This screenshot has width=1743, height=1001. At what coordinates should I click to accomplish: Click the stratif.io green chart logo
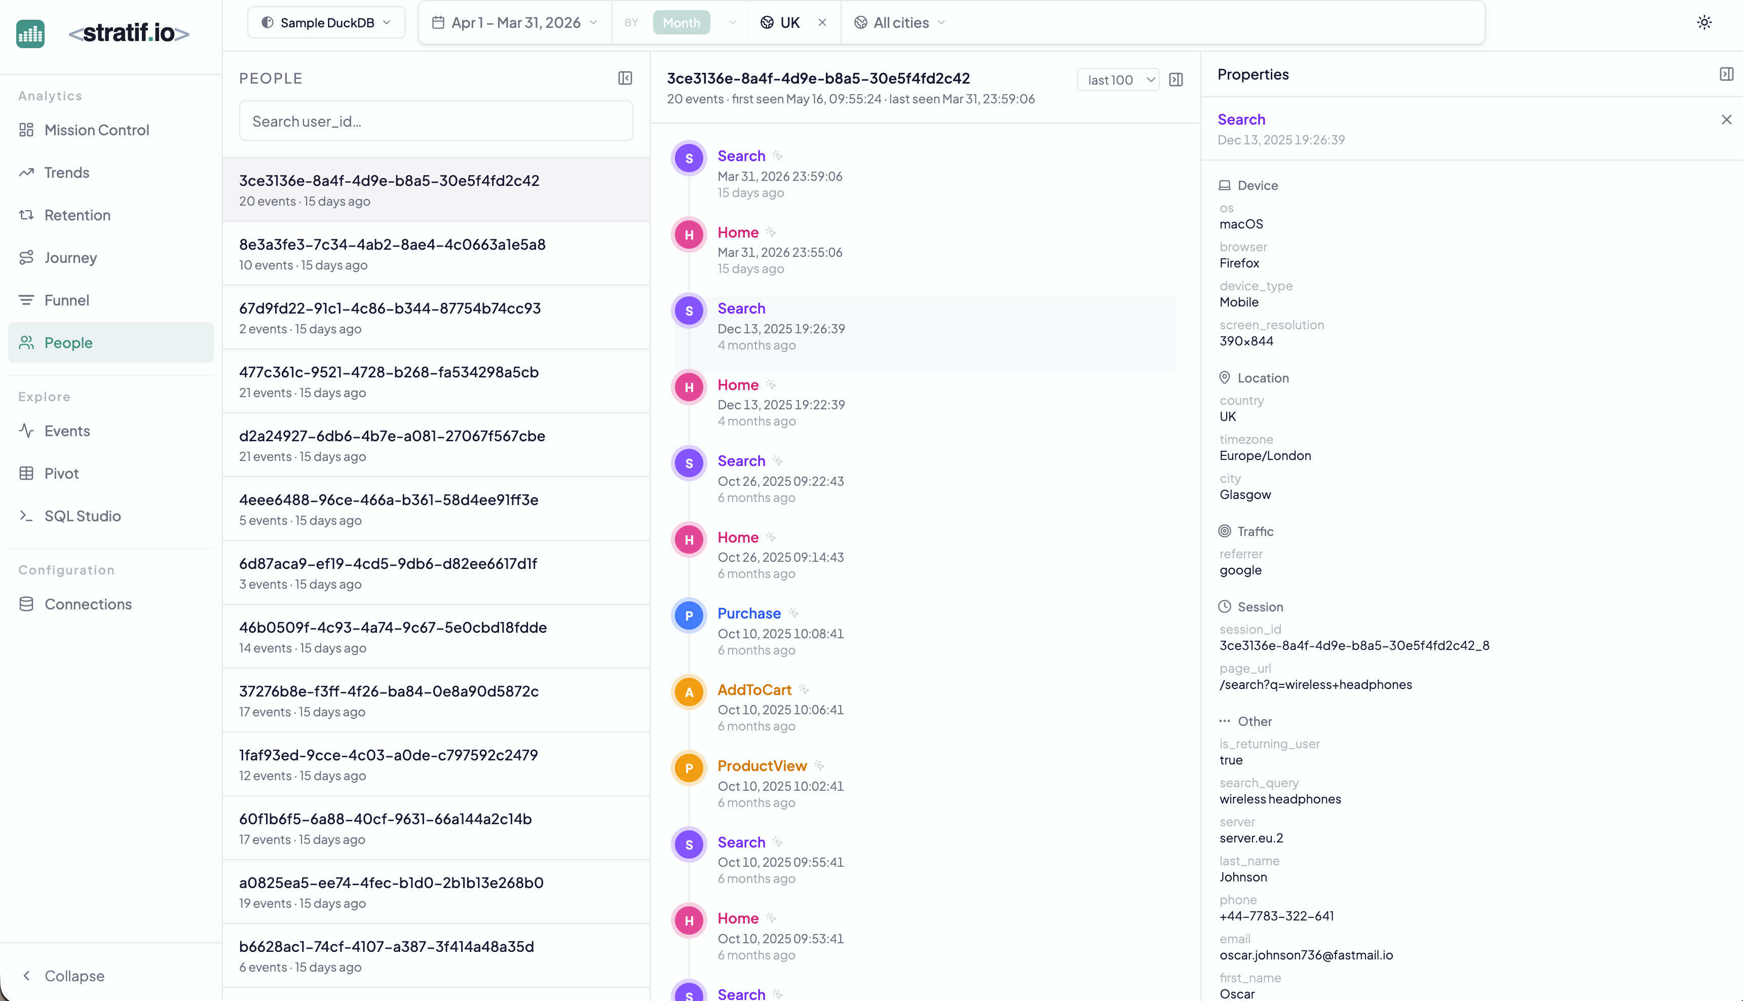(30, 33)
